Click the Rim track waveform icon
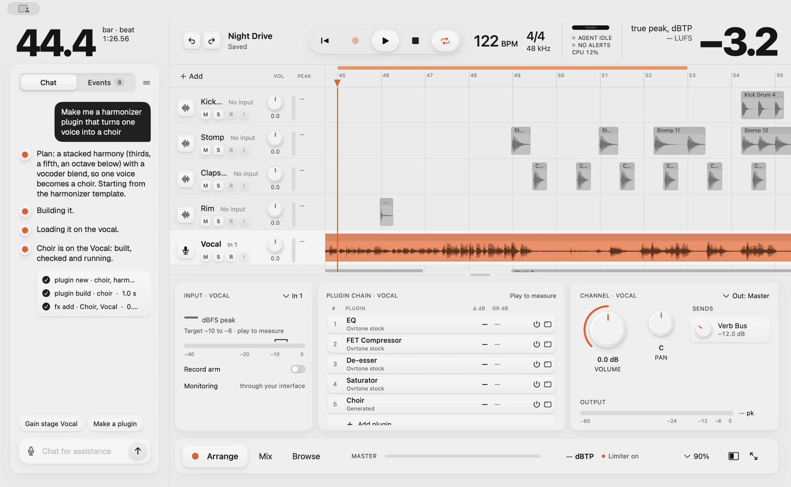 coord(185,215)
